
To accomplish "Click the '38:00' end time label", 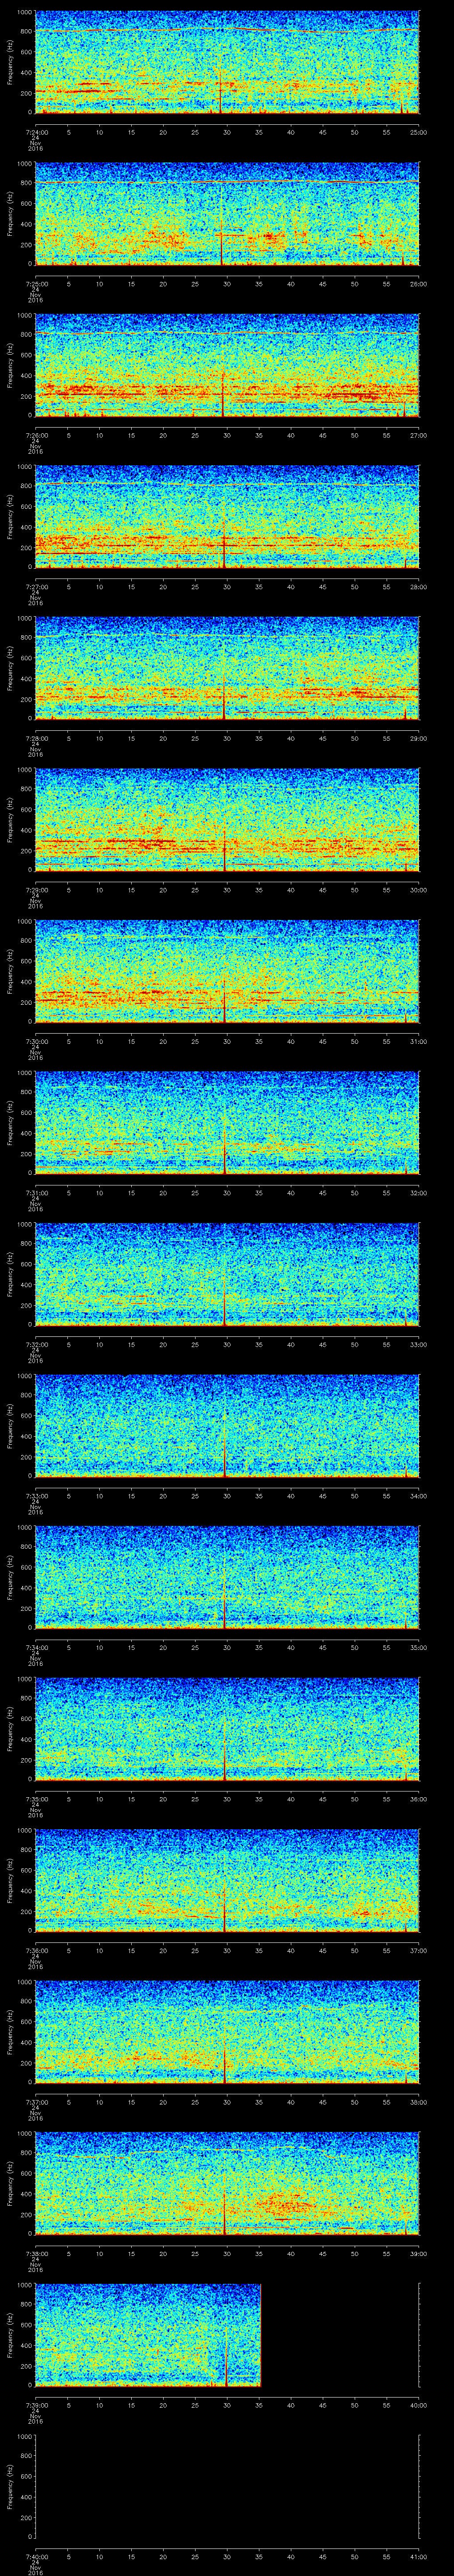I will (x=418, y=2101).
